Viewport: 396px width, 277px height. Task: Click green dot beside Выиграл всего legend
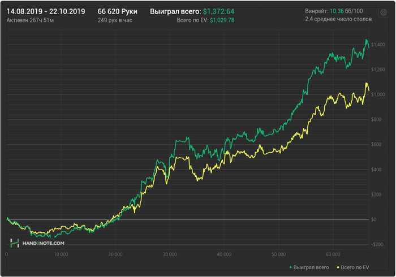pos(291,266)
